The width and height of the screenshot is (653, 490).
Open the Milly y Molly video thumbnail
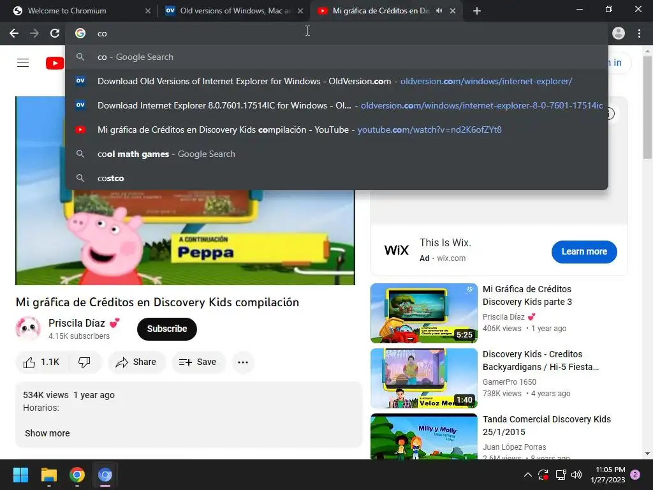tap(424, 436)
